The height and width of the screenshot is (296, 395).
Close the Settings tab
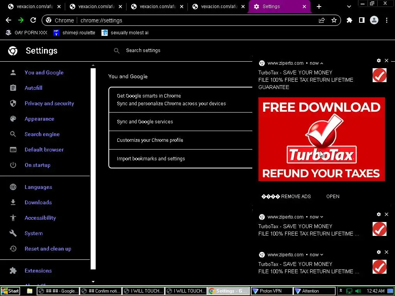click(304, 7)
